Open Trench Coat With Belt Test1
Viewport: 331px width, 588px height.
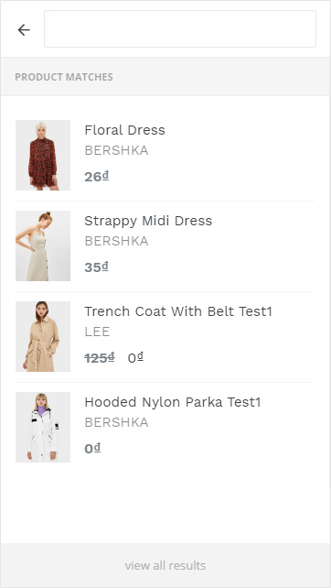[x=178, y=311]
